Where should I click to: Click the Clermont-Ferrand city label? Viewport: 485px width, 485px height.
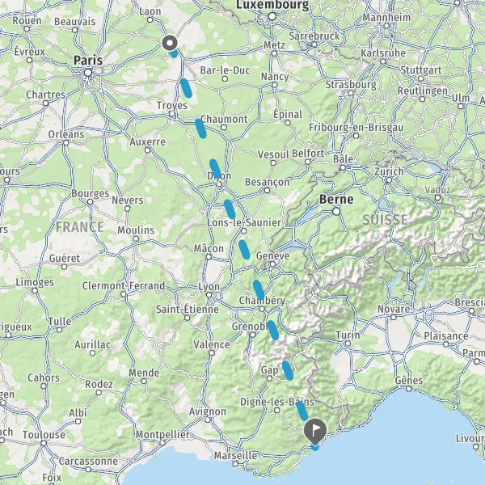(124, 286)
